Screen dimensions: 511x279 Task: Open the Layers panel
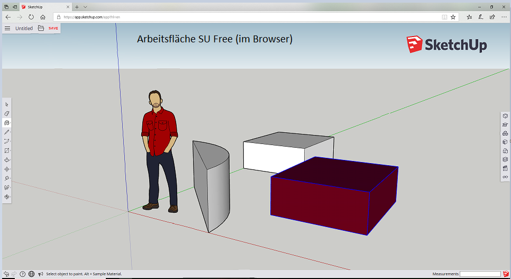tap(505, 159)
